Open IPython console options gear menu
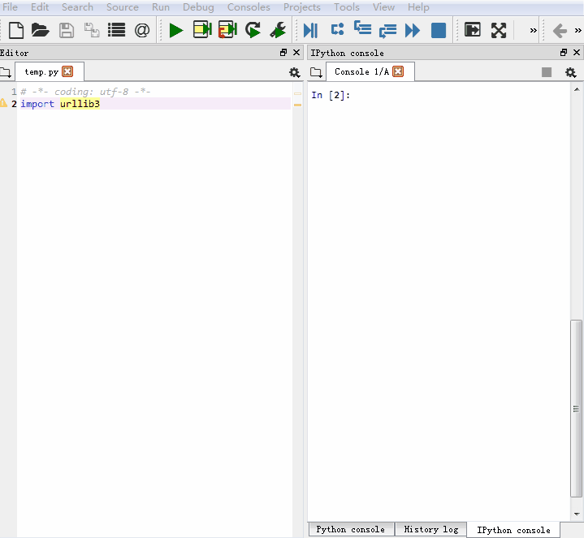584x538 pixels. coord(570,72)
